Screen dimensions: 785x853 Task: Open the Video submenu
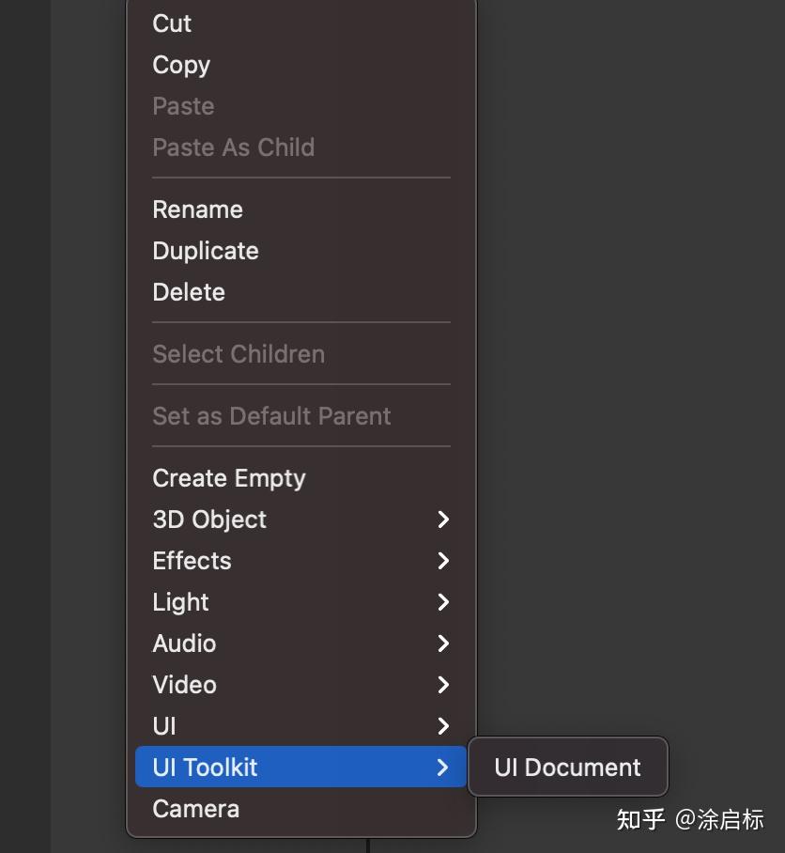click(184, 684)
